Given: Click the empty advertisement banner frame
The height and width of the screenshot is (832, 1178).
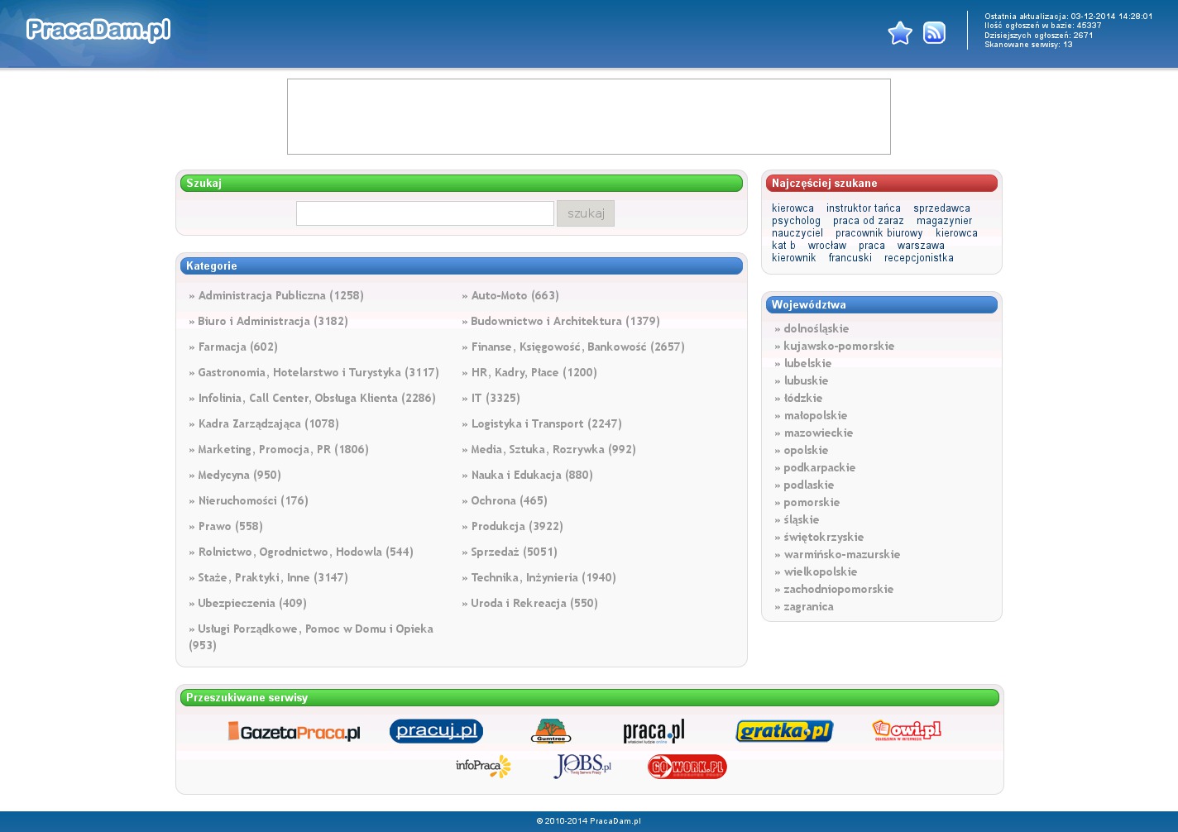Looking at the screenshot, I should tap(589, 117).
